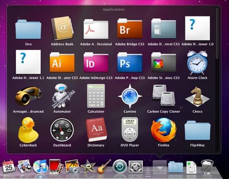The image size is (229, 179).
Task: Open iMovie star icon in Dock
Action: point(88,167)
